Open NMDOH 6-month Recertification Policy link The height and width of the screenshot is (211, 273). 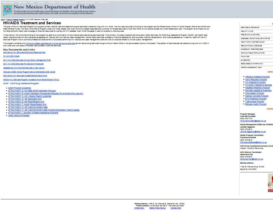tap(31, 80)
